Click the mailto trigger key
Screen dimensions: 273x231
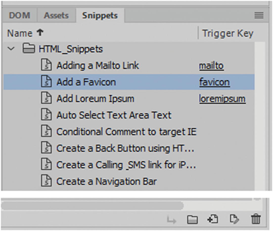[x=211, y=66]
